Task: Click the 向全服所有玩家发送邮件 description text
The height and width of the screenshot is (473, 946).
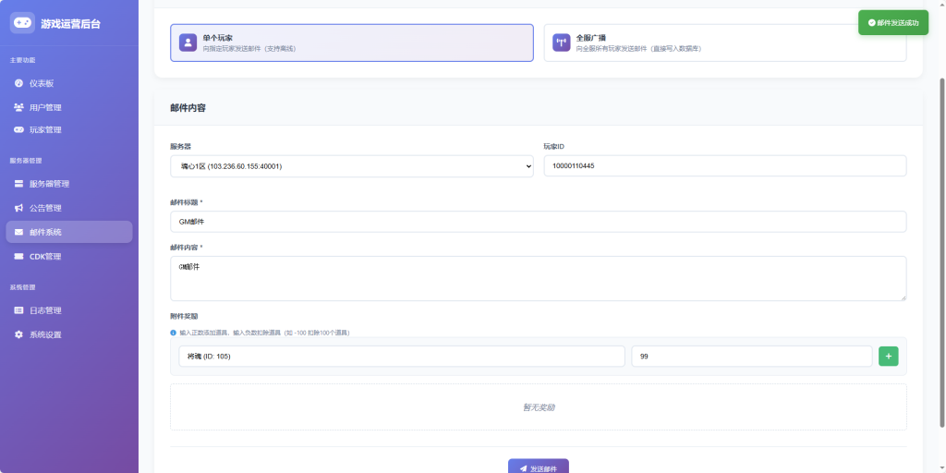Action: click(638, 48)
